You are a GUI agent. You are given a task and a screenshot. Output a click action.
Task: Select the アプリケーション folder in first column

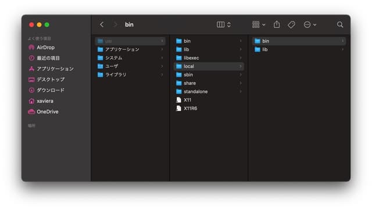click(130, 49)
